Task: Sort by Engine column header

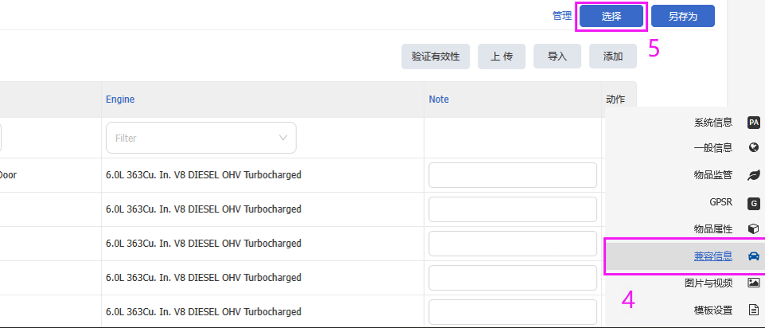Action: click(120, 99)
